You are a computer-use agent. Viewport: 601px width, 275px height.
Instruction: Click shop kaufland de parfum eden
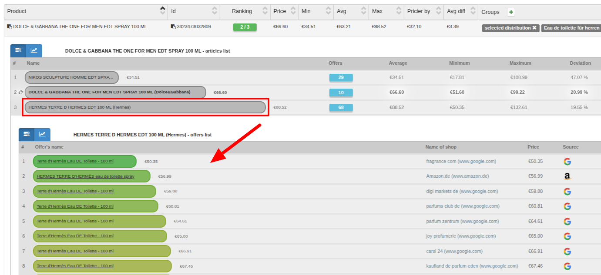(x=472, y=266)
